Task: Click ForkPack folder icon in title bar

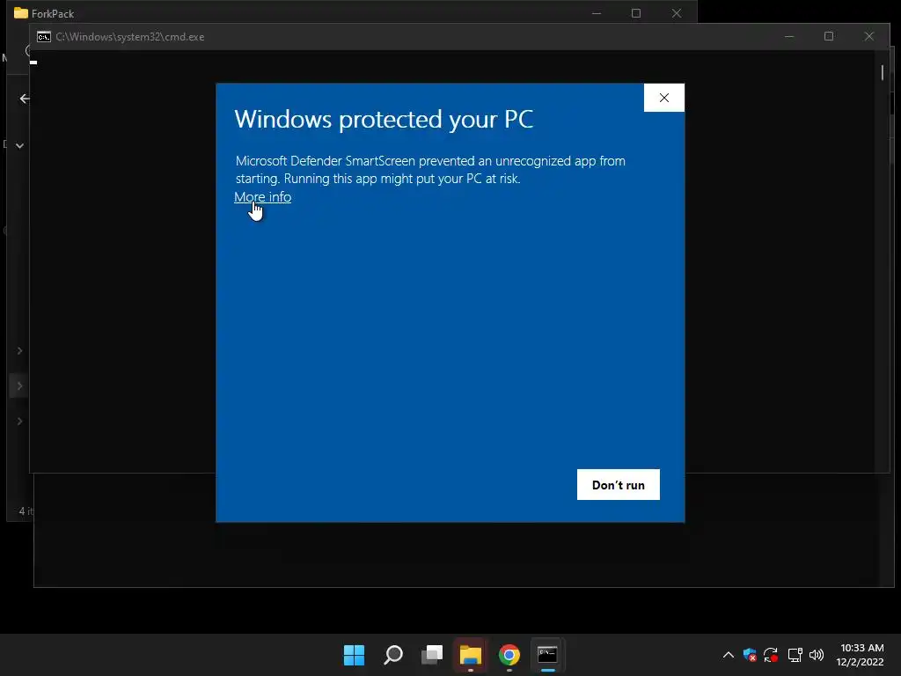Action: [x=21, y=13]
